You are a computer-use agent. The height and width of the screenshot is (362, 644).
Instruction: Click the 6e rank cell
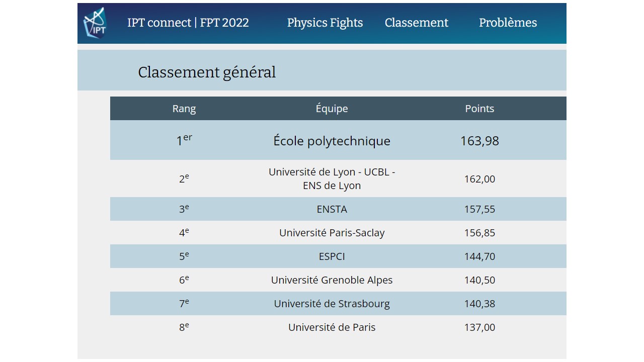tap(184, 280)
